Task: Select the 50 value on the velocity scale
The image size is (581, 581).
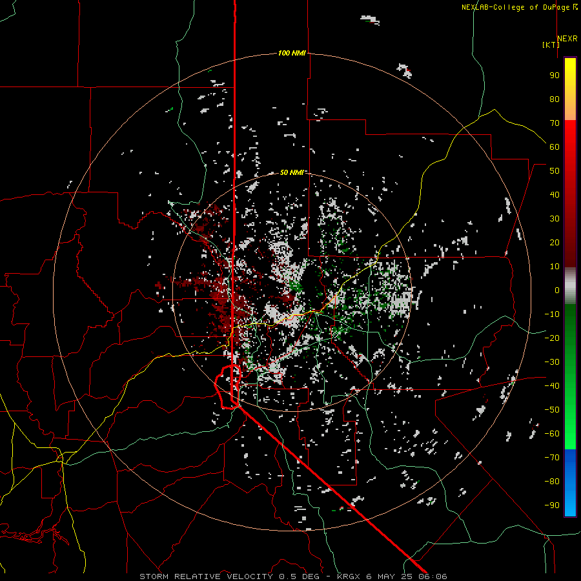Action: [555, 171]
